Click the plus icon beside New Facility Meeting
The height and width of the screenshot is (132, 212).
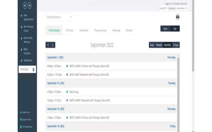[x=21, y=38]
